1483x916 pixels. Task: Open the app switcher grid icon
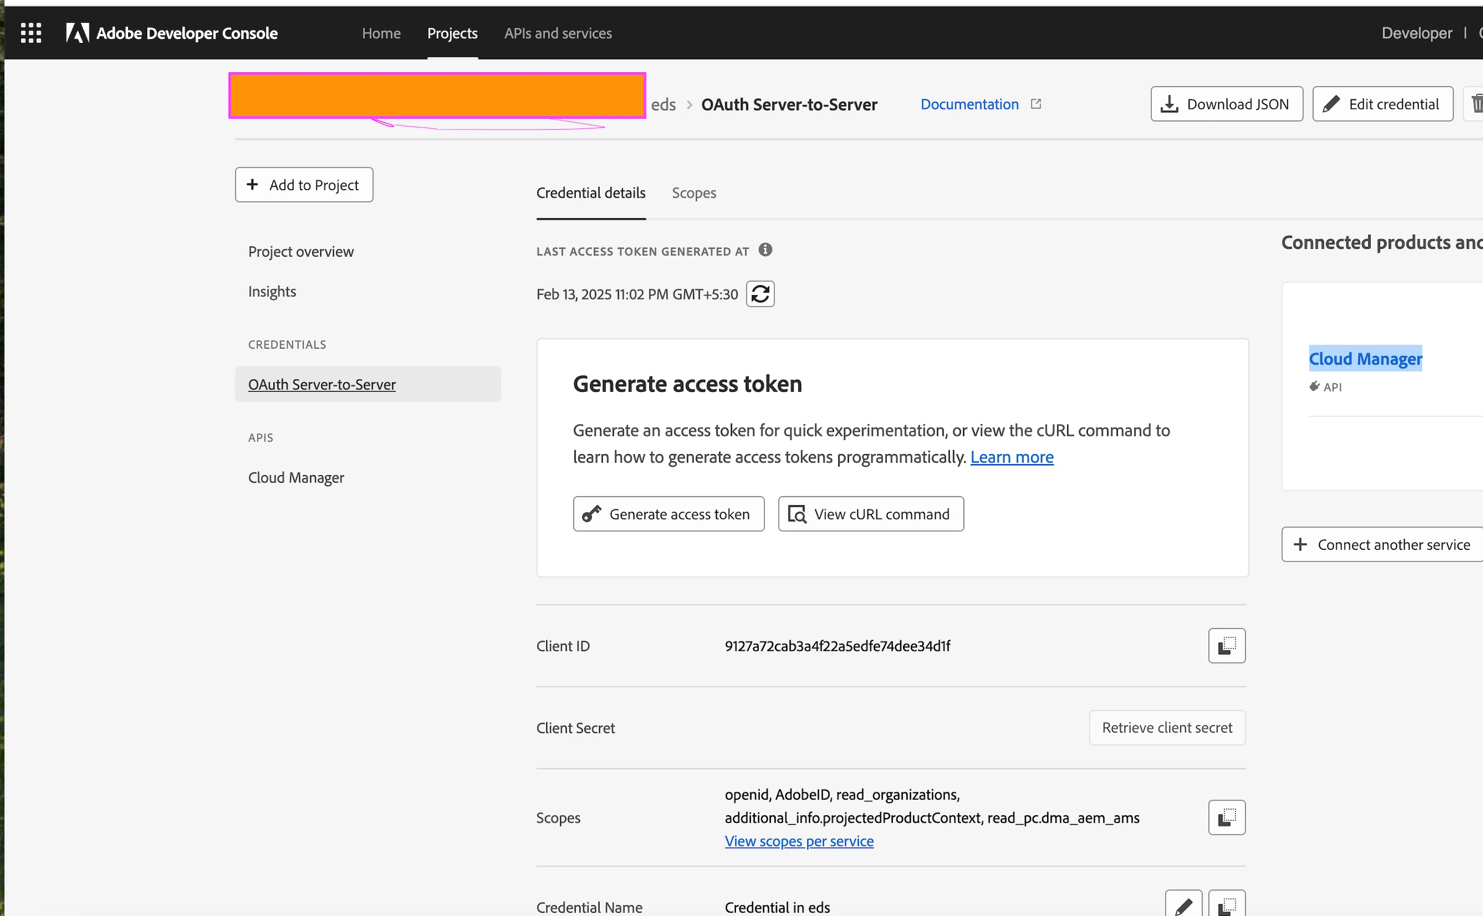tap(31, 33)
